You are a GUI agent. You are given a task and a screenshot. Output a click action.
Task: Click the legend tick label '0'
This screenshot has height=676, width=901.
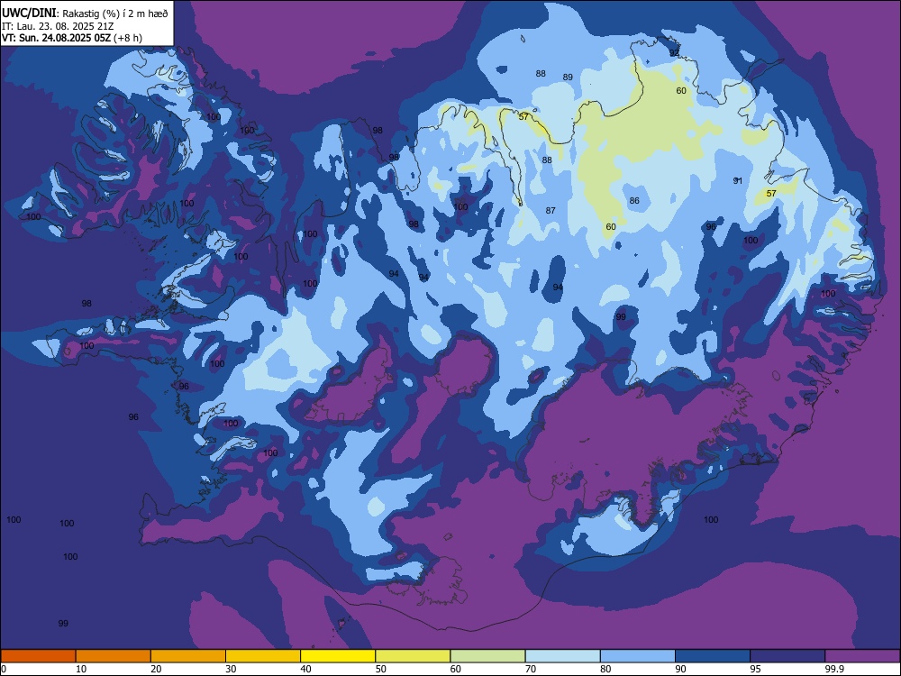point(4,669)
